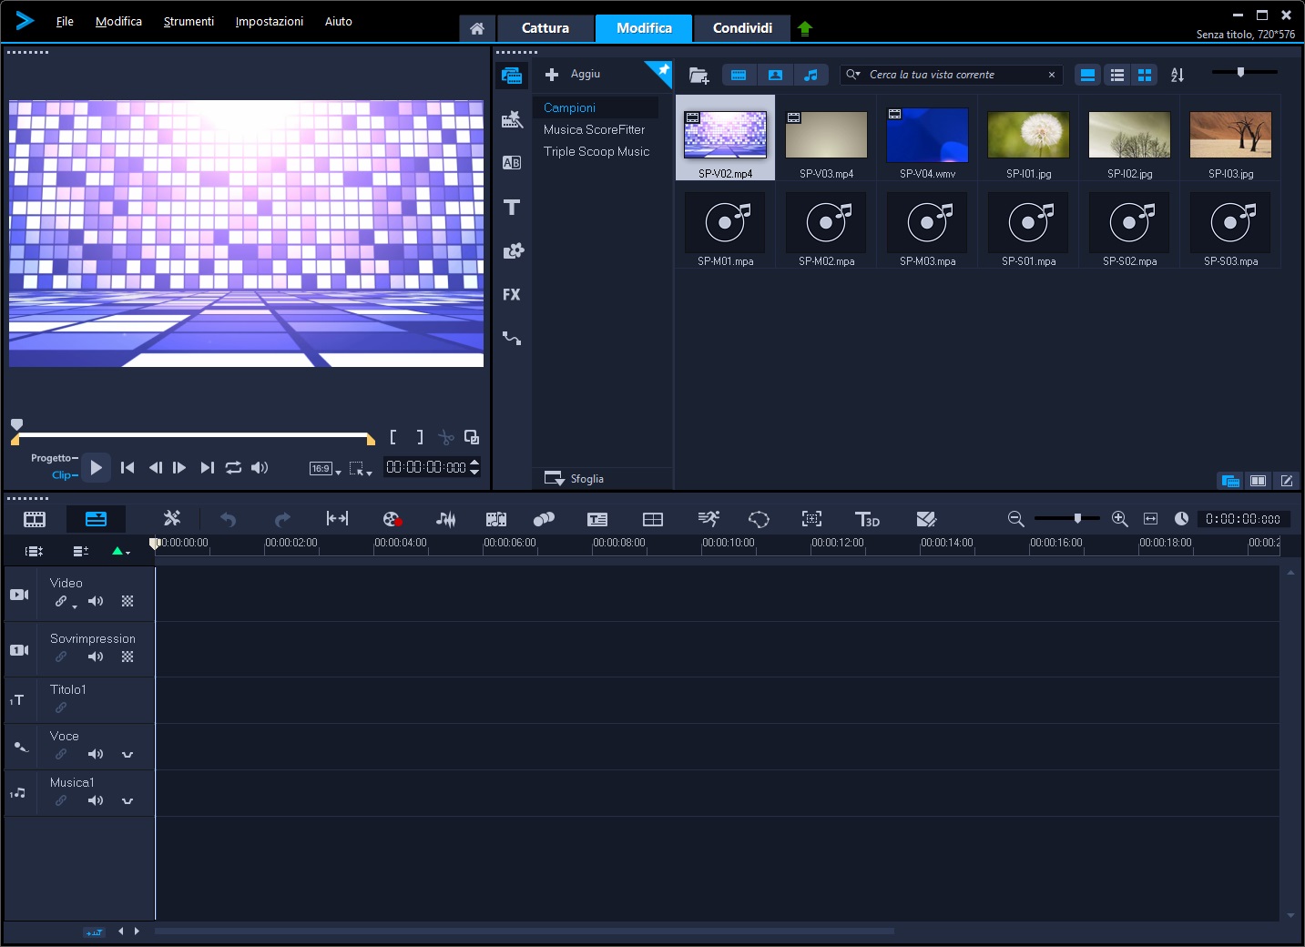Hide audio files in library
The image size is (1305, 947).
coord(811,75)
